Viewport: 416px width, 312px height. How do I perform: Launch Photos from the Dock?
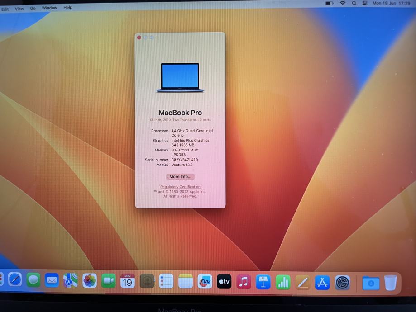[x=90, y=281]
